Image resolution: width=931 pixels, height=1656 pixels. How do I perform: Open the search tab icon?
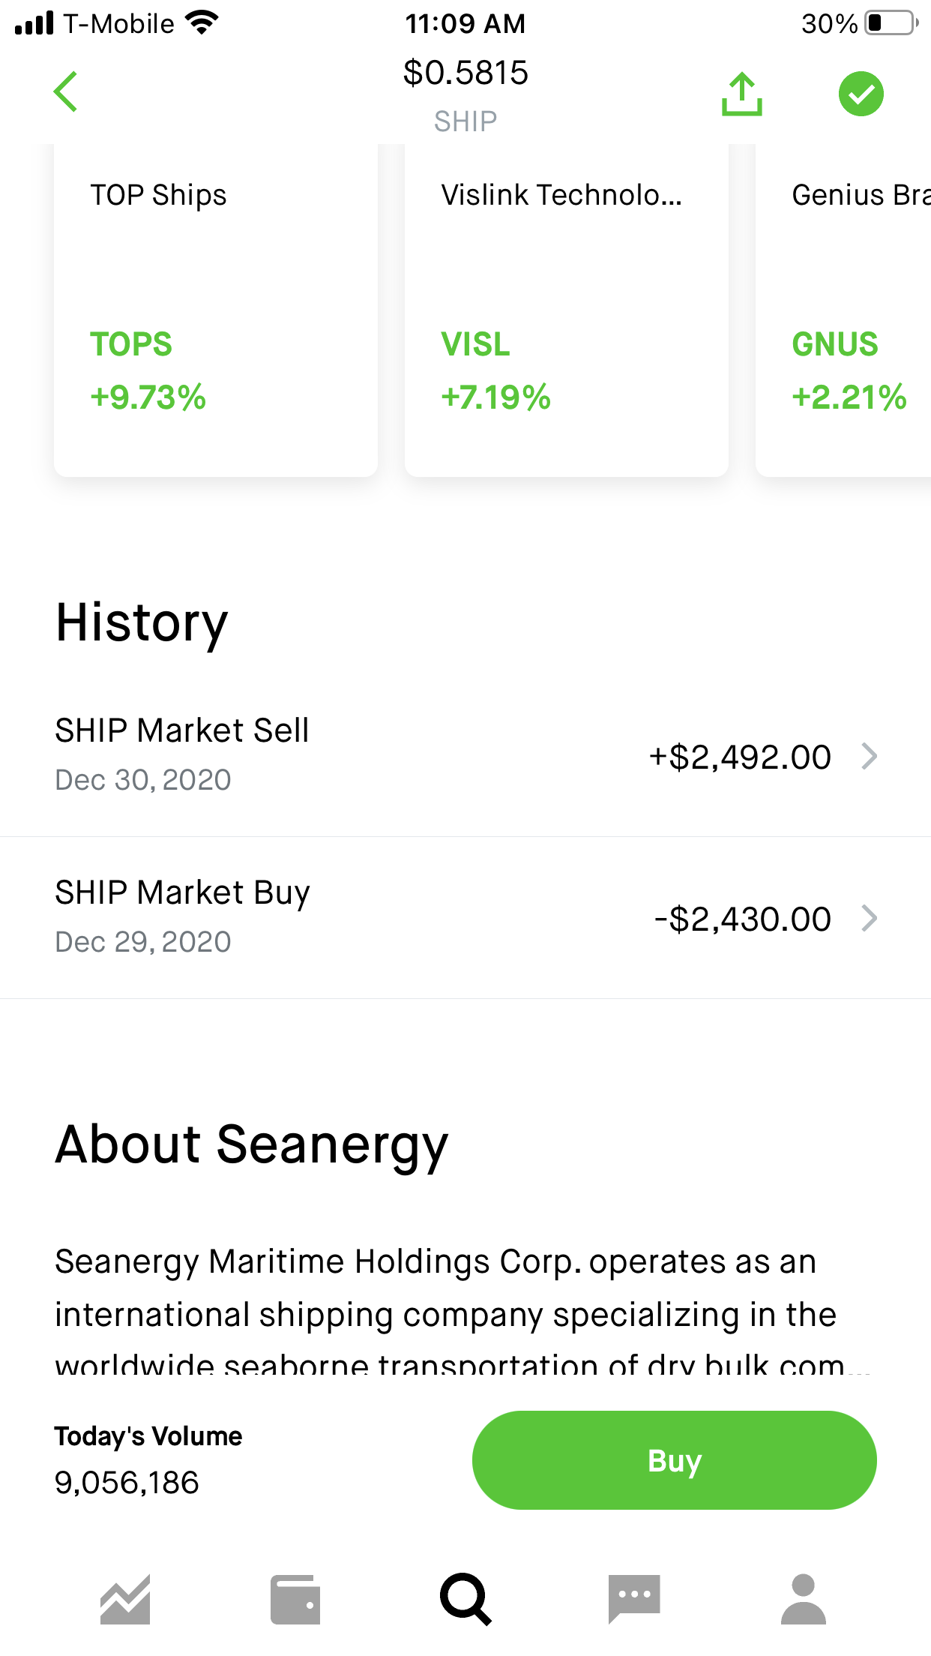click(465, 1599)
